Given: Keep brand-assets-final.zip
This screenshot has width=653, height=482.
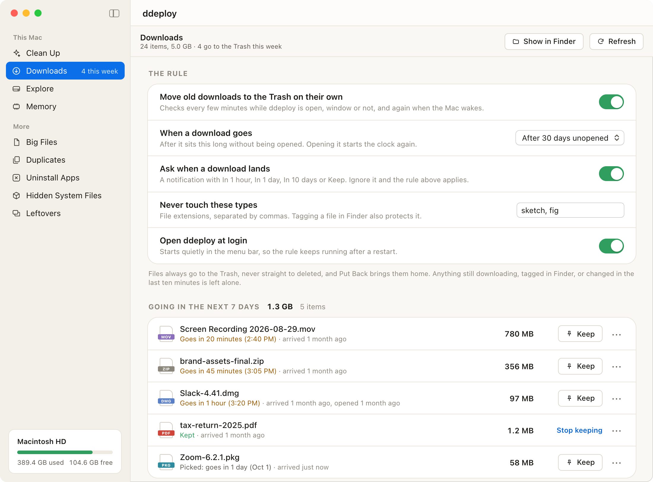Looking at the screenshot, I should pyautogui.click(x=580, y=366).
